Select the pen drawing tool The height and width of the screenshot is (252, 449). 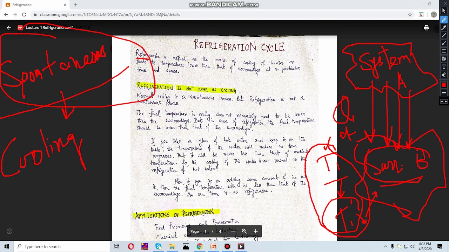point(444,20)
